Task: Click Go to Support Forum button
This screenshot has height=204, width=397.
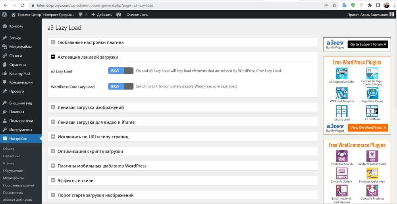Action: tap(367, 44)
